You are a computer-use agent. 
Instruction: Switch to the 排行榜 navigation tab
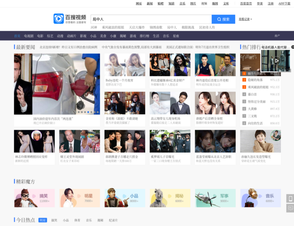coord(144,36)
